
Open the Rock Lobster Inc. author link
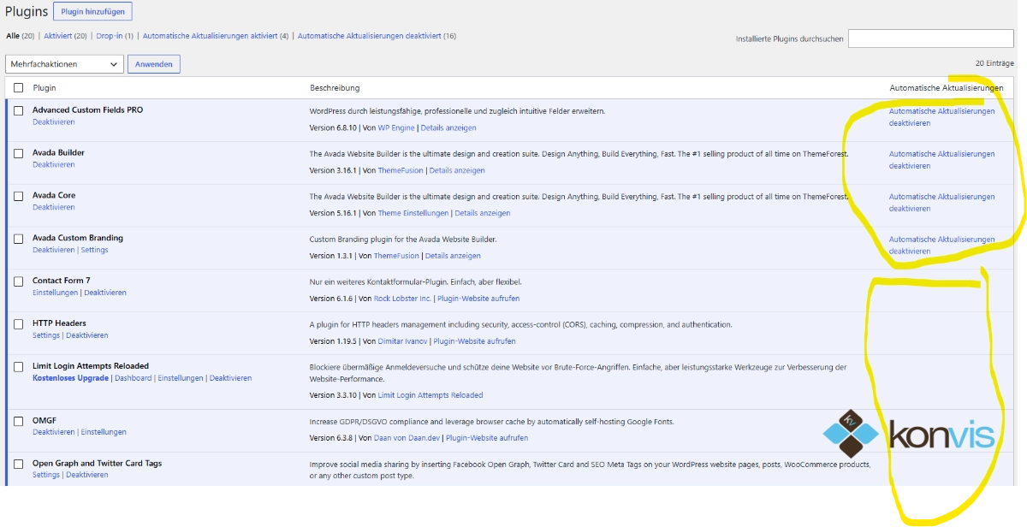coord(403,299)
